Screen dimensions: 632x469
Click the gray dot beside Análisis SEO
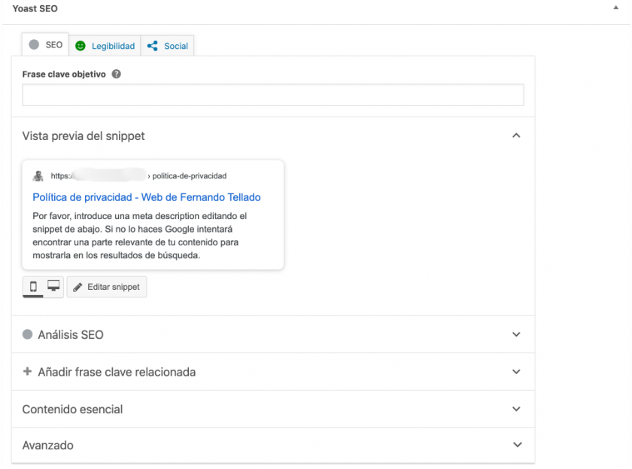[28, 334]
